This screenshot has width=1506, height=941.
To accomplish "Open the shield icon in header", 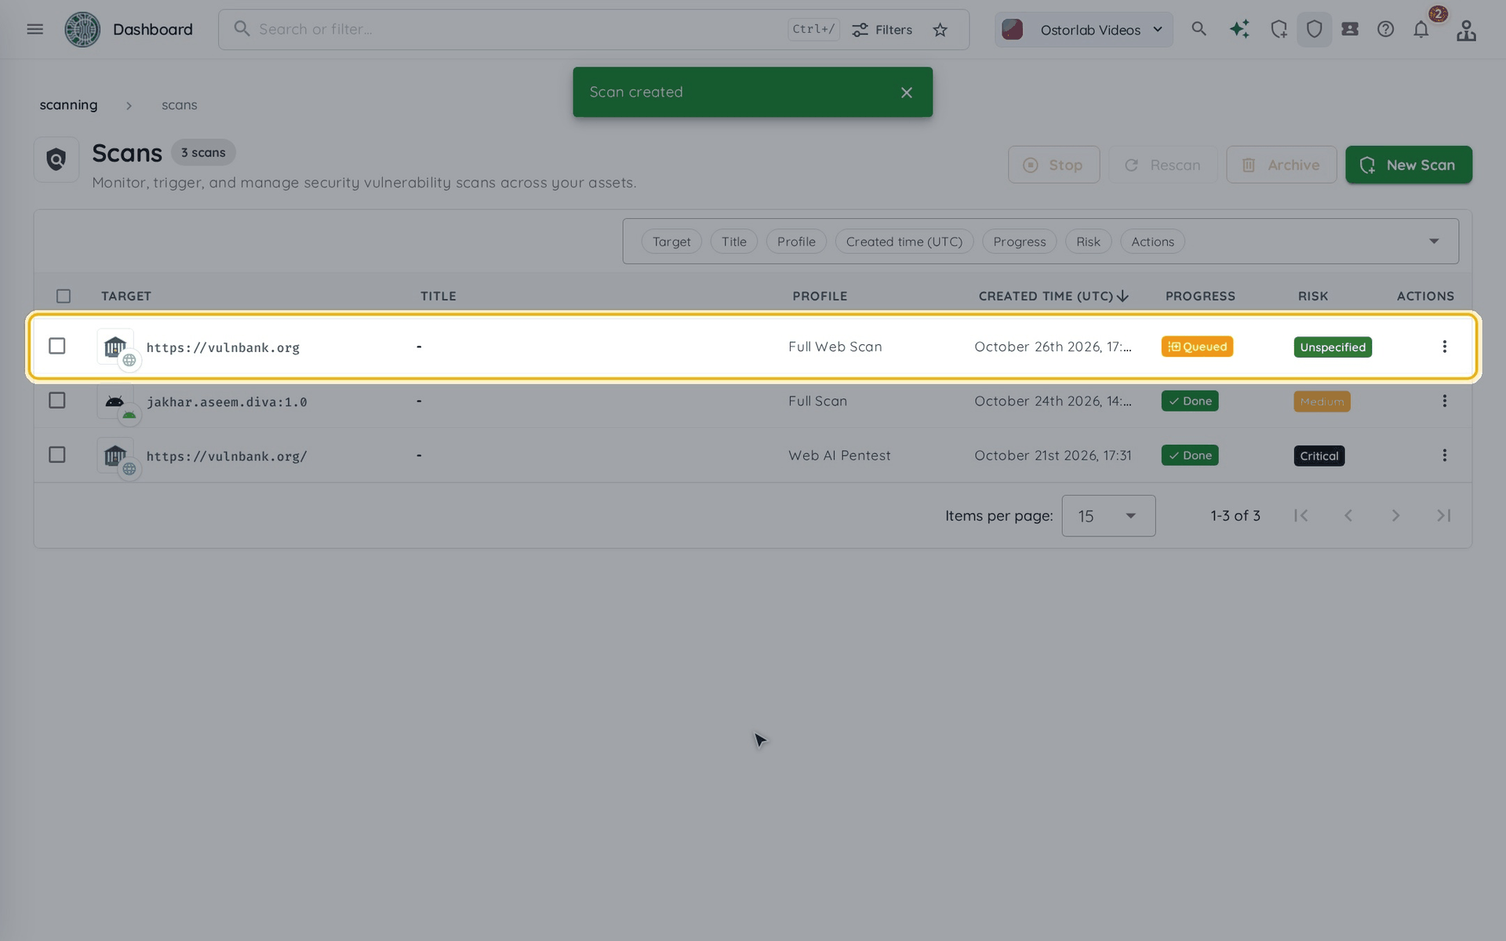I will pos(1315,29).
